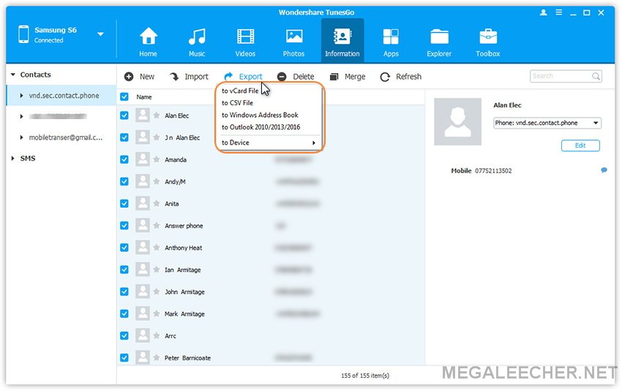The image size is (622, 391).
Task: Toggle the select-all checkbox beside Name
Action: (124, 96)
